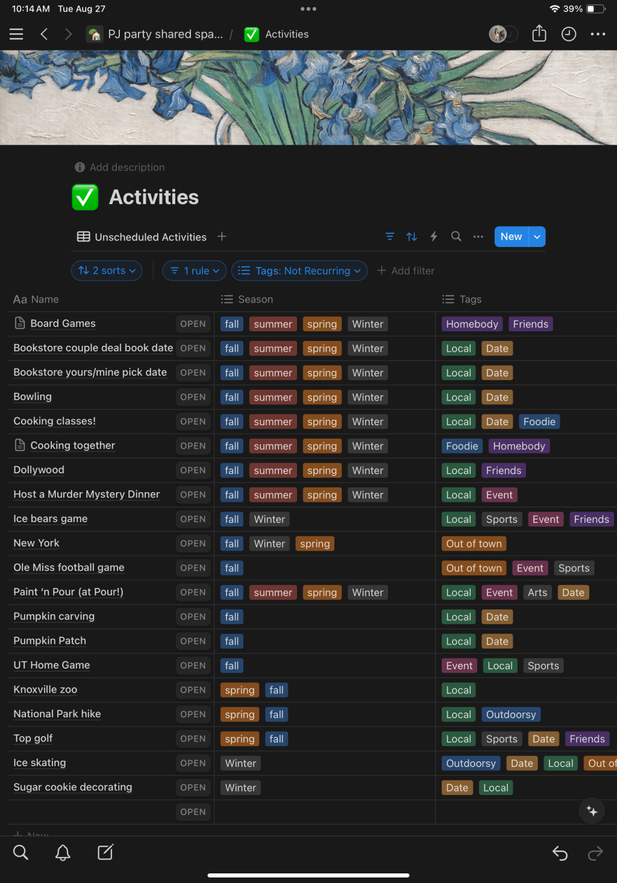Tap the compose new page icon

coord(105,852)
